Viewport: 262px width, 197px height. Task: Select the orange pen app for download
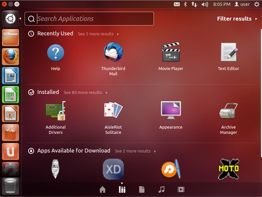(x=171, y=169)
